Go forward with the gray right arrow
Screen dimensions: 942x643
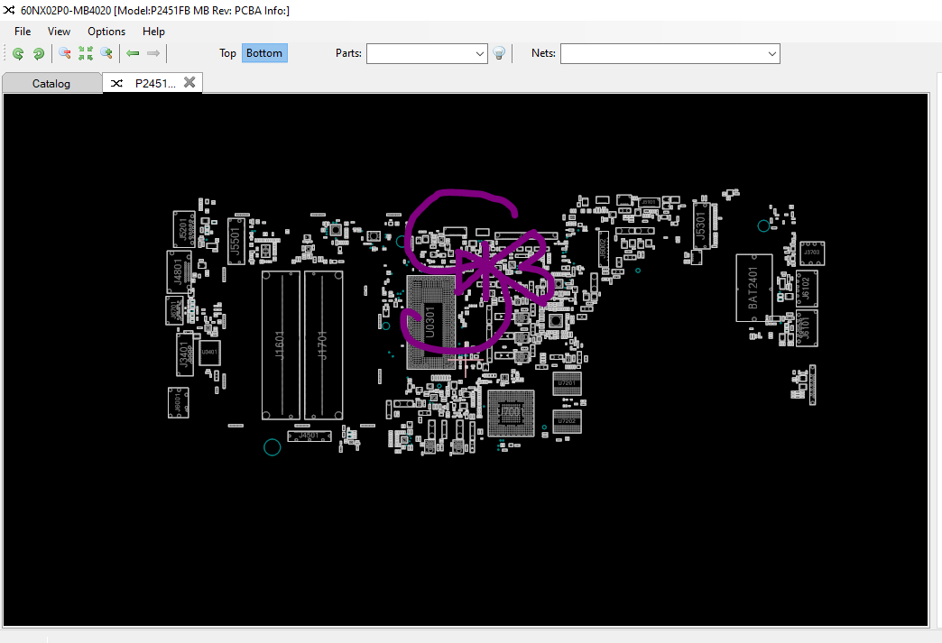coord(153,53)
